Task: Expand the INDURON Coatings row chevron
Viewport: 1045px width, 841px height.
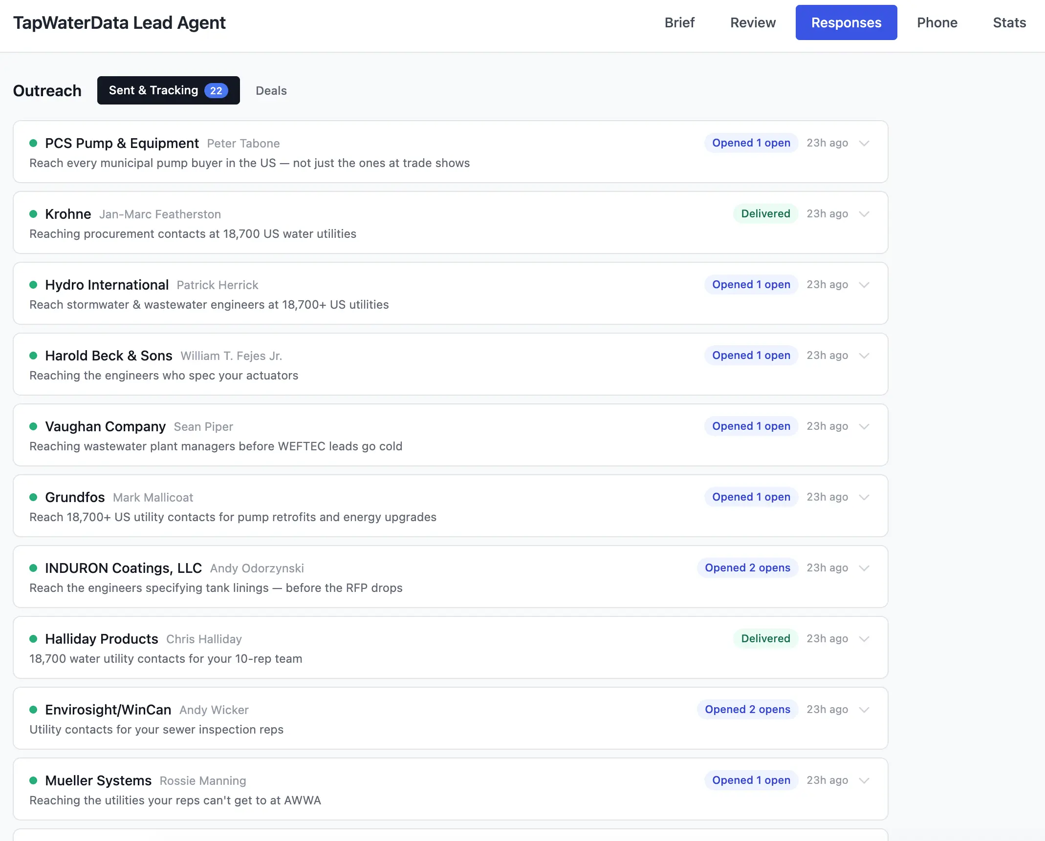Action: click(864, 568)
